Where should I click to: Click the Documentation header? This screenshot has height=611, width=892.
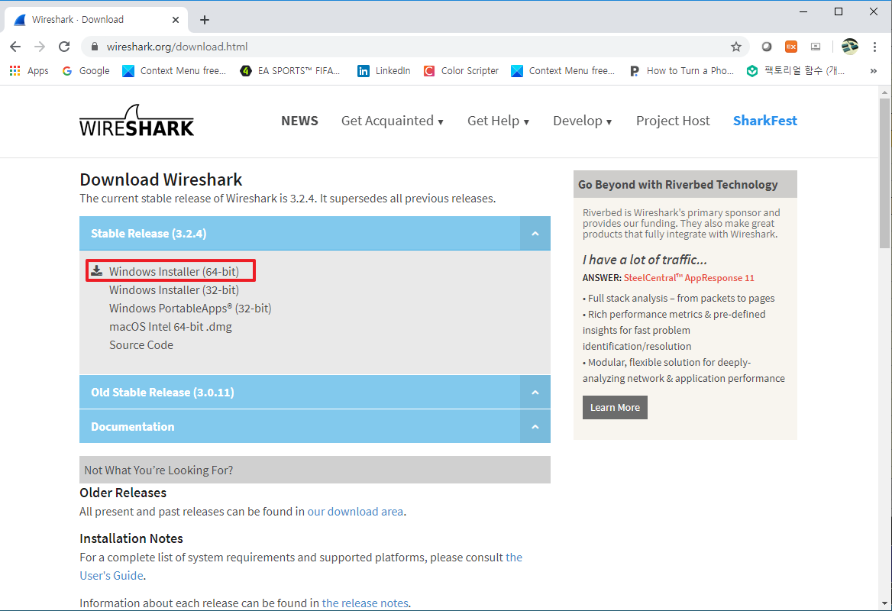[315, 426]
